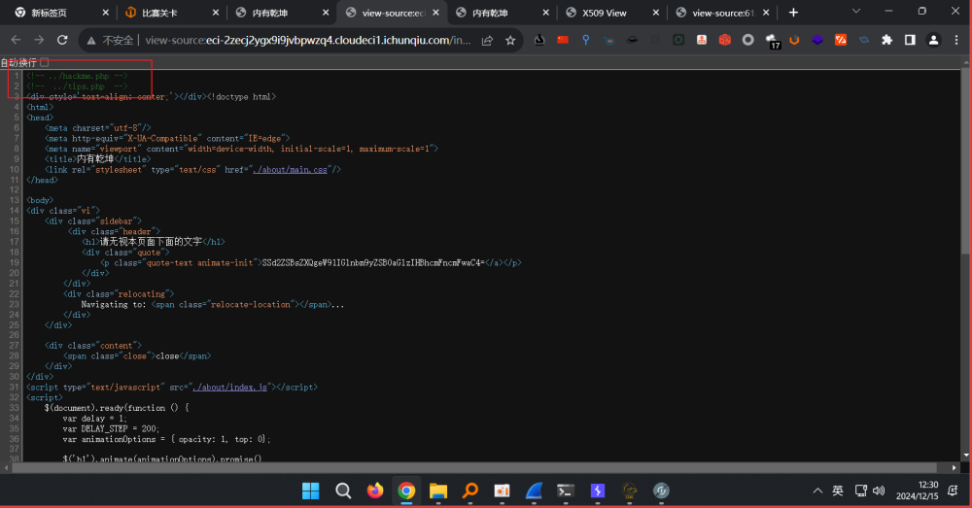The height and width of the screenshot is (508, 972).
Task: Open the ./about/main.css link
Action: (x=290, y=170)
